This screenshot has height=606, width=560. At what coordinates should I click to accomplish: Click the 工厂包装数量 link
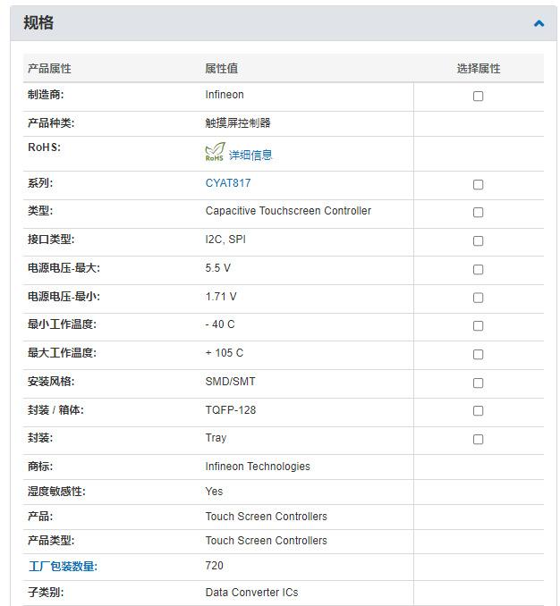[x=63, y=566]
